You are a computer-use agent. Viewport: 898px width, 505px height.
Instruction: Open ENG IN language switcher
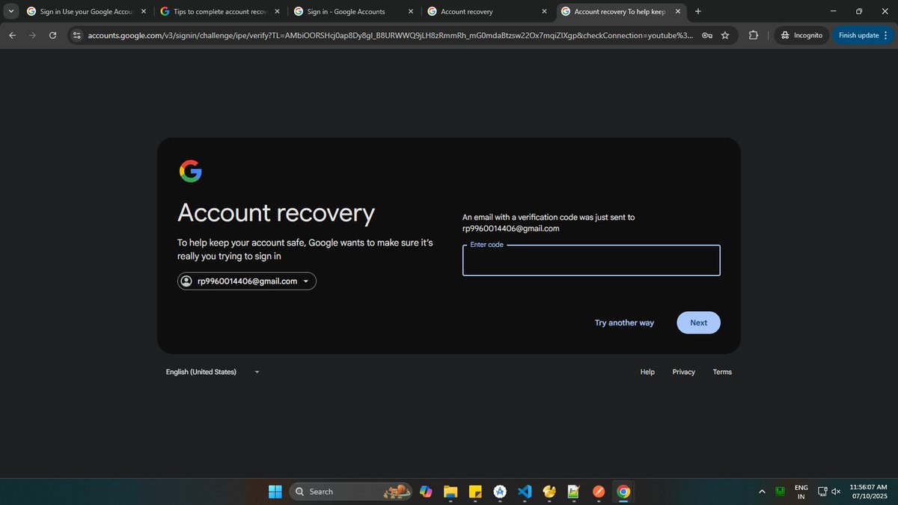(801, 492)
